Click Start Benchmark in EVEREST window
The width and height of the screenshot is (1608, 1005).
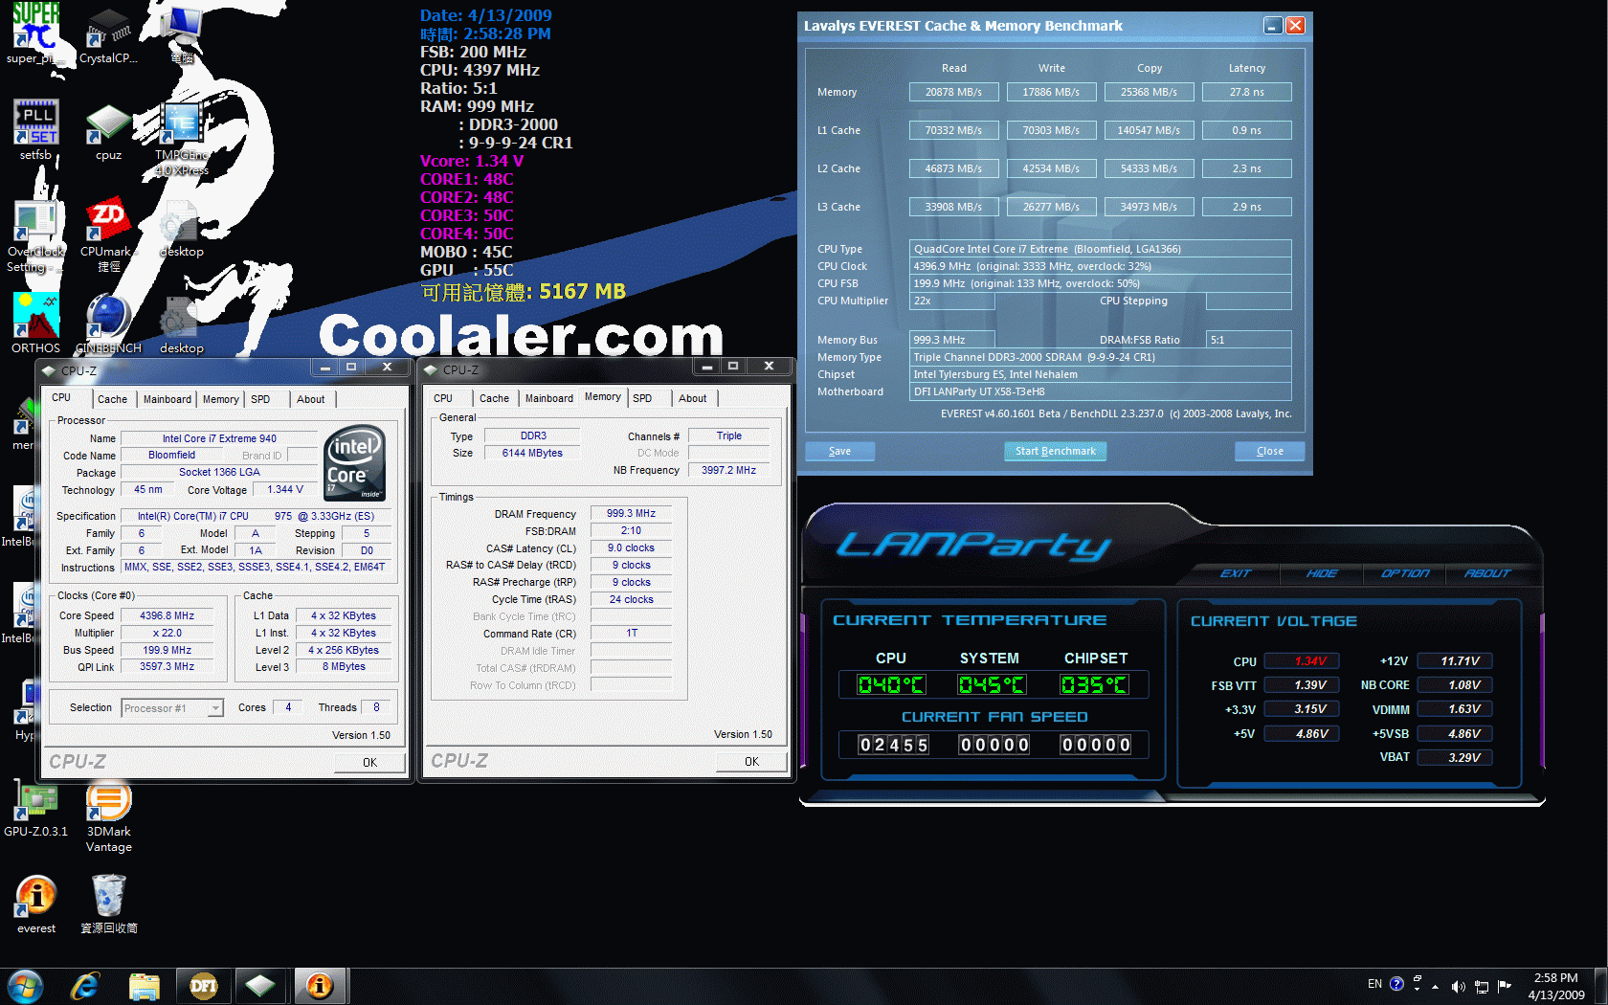(x=1055, y=451)
